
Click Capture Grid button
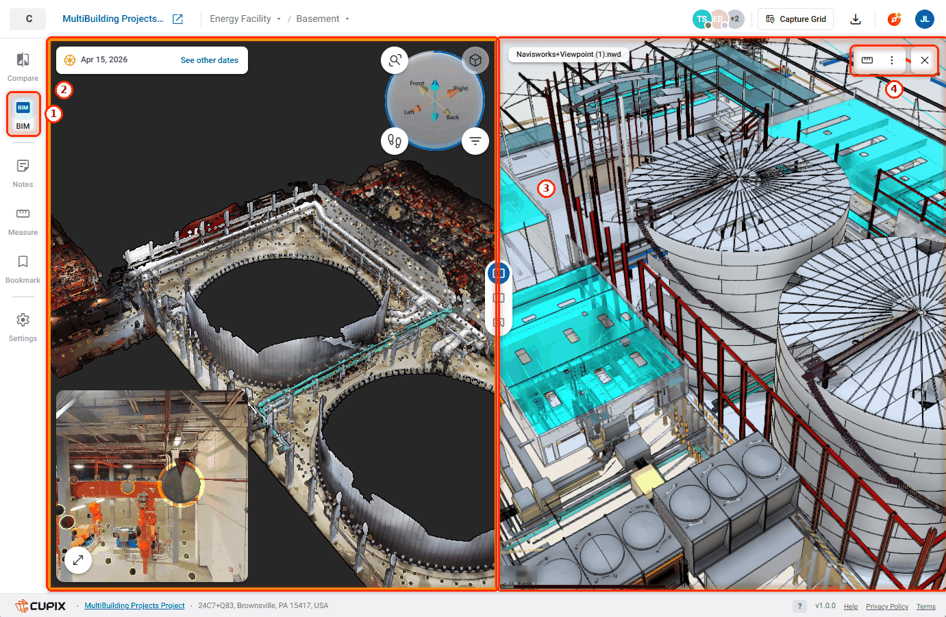[x=795, y=19]
